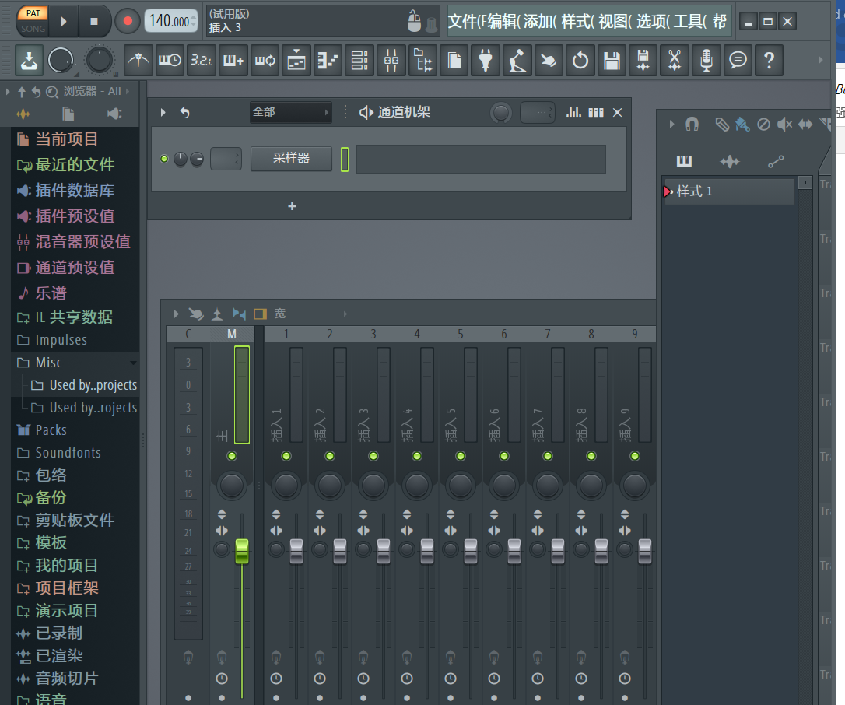Select 样式 1 pattern in picker
Image resolution: width=845 pixels, height=705 pixels.
click(728, 191)
